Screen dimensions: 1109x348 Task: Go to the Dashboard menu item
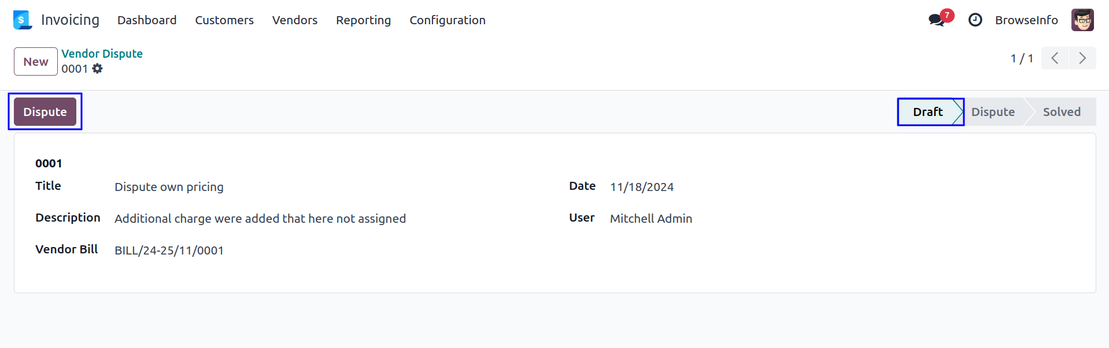tap(147, 20)
